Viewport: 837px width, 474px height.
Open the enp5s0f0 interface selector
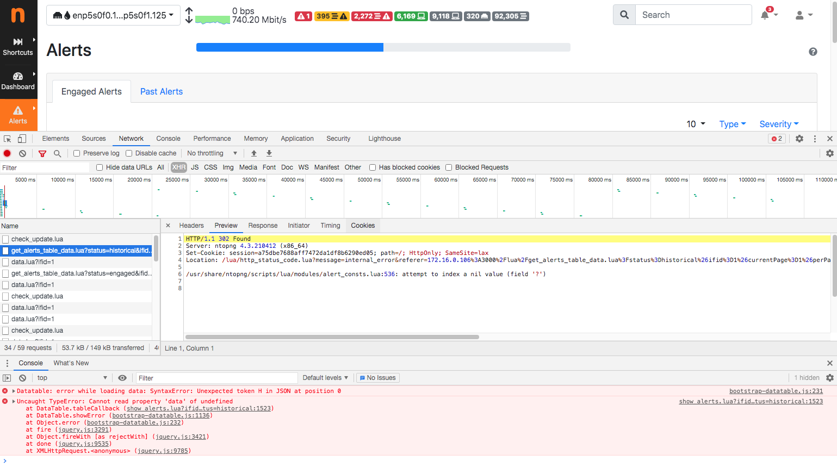point(112,15)
